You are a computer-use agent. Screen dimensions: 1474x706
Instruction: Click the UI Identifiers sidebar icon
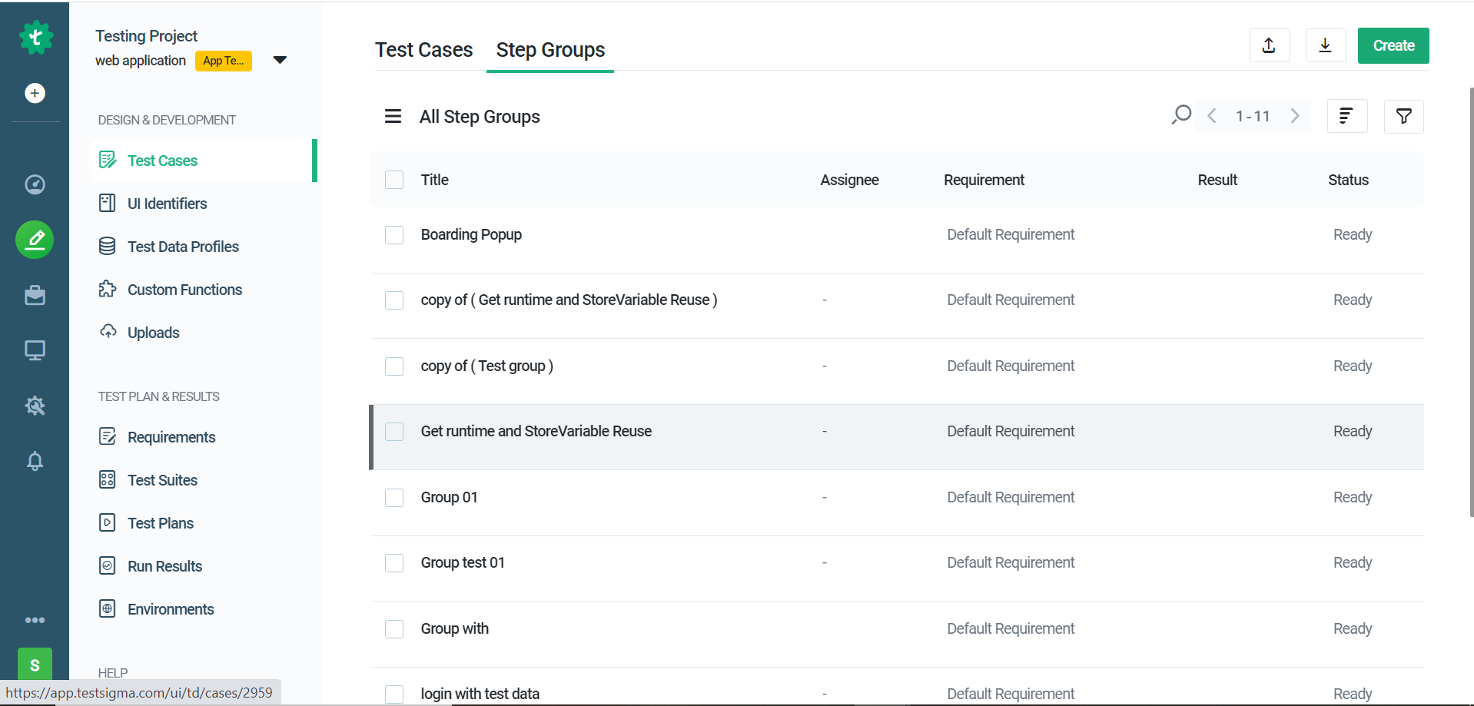click(x=108, y=203)
